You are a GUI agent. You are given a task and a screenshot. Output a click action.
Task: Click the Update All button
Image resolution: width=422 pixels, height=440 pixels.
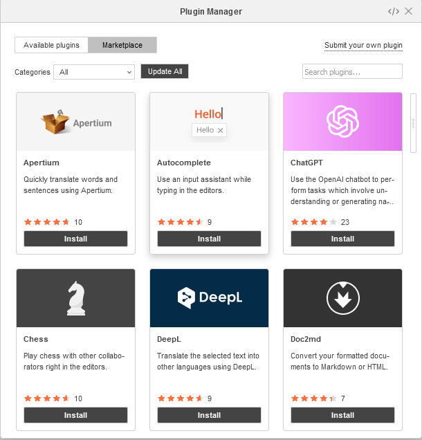pyautogui.click(x=165, y=71)
